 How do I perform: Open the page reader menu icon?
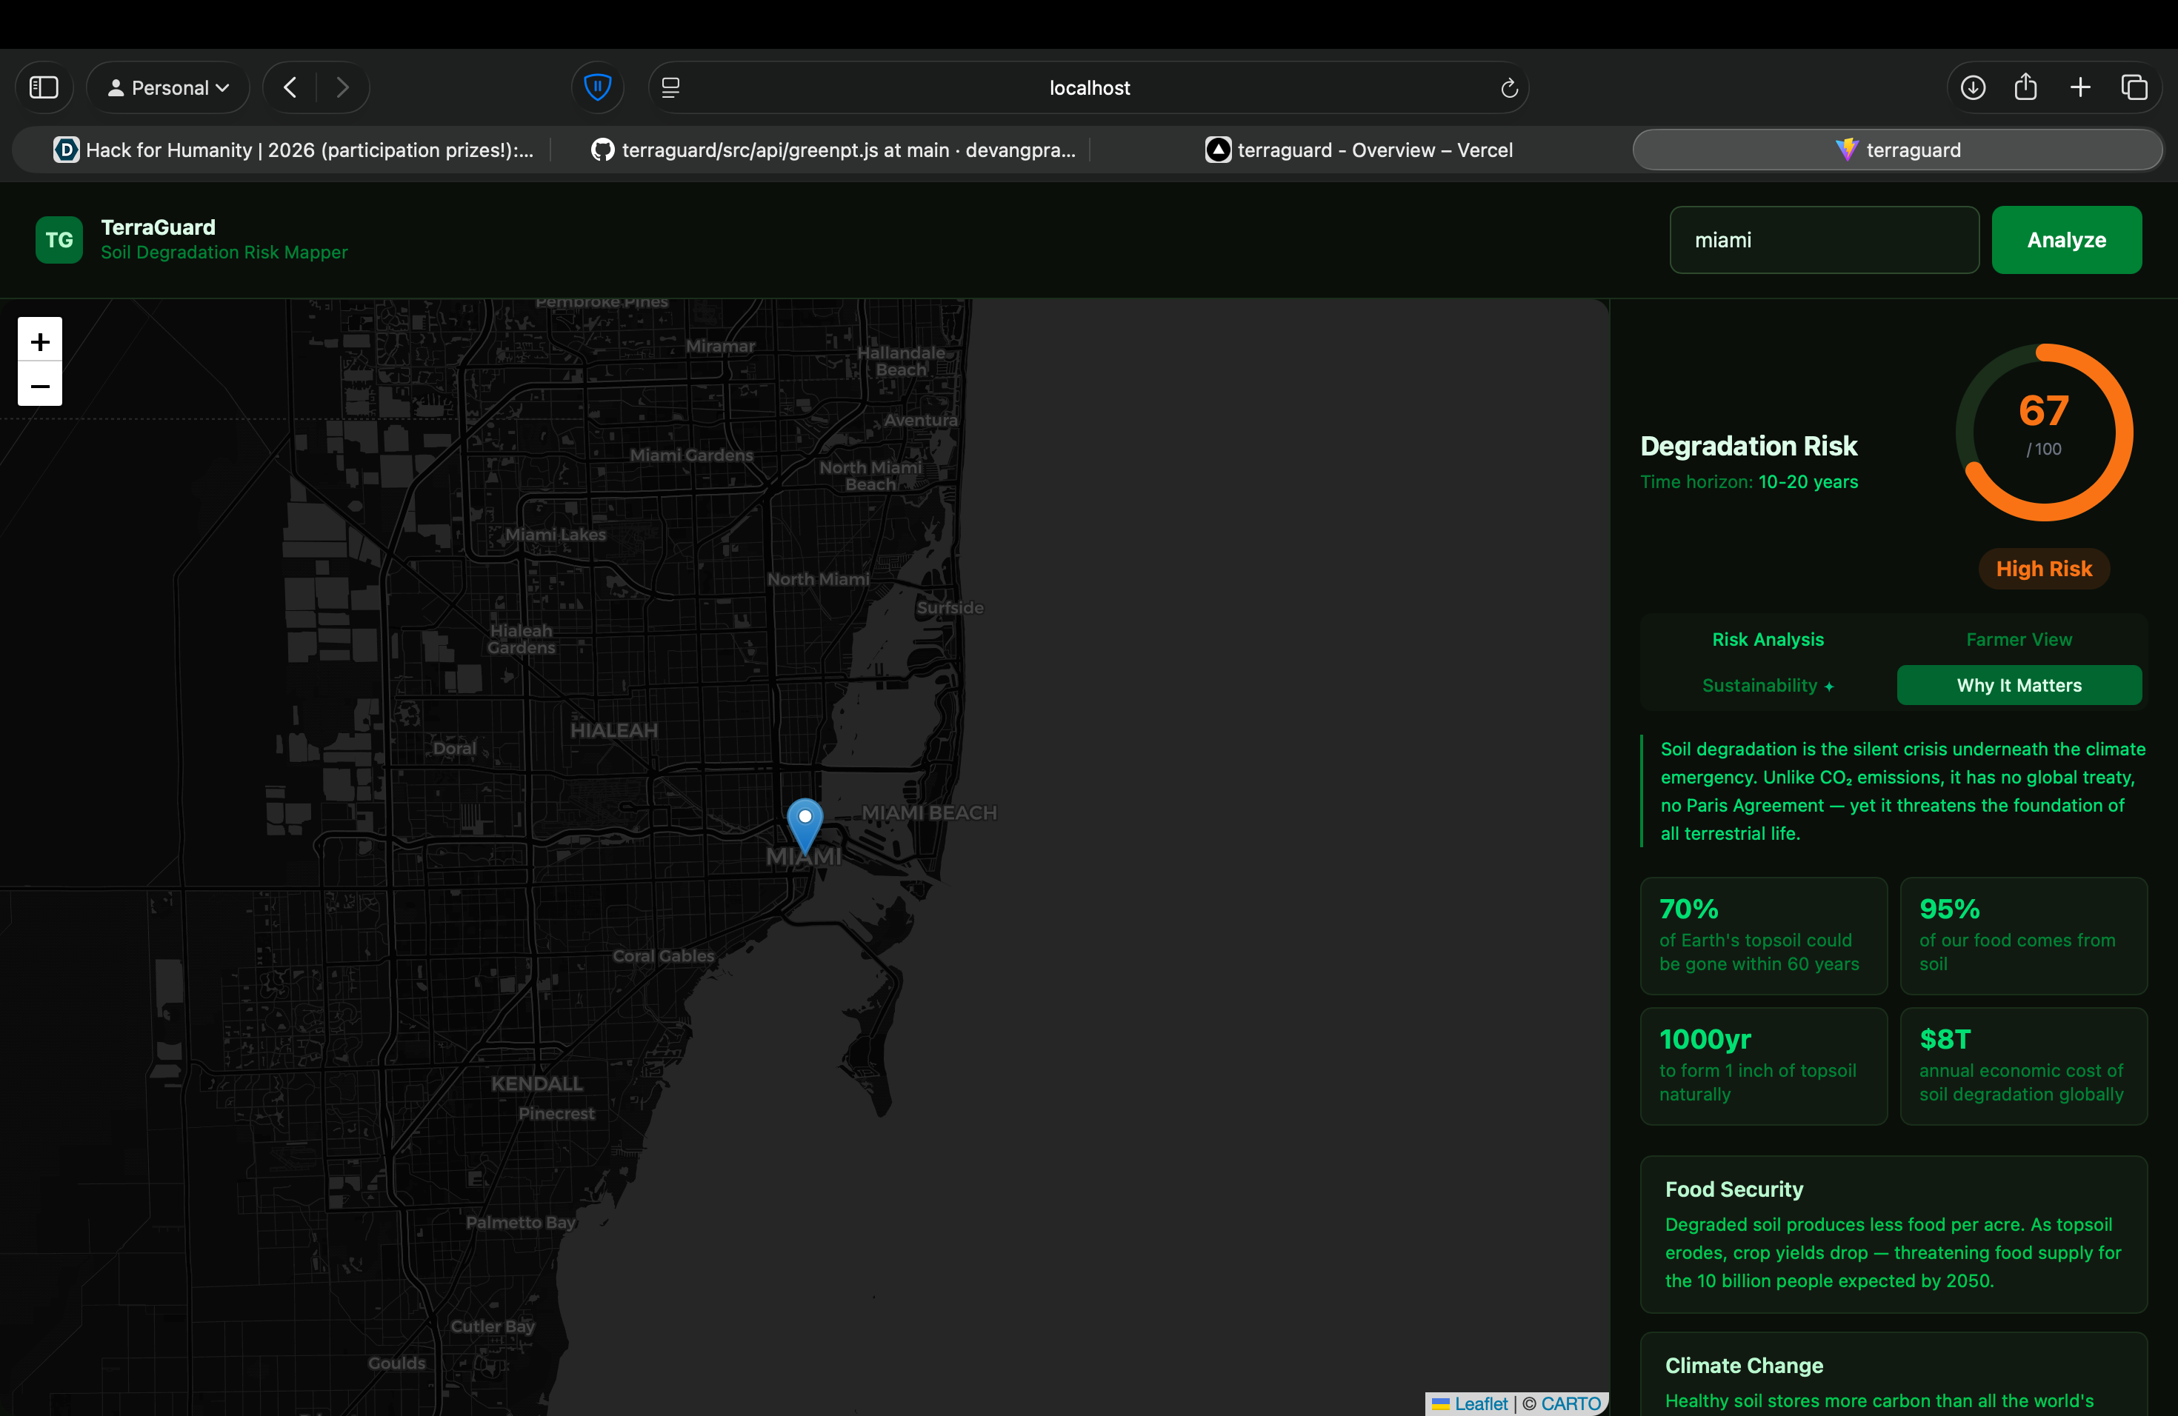pyautogui.click(x=670, y=88)
